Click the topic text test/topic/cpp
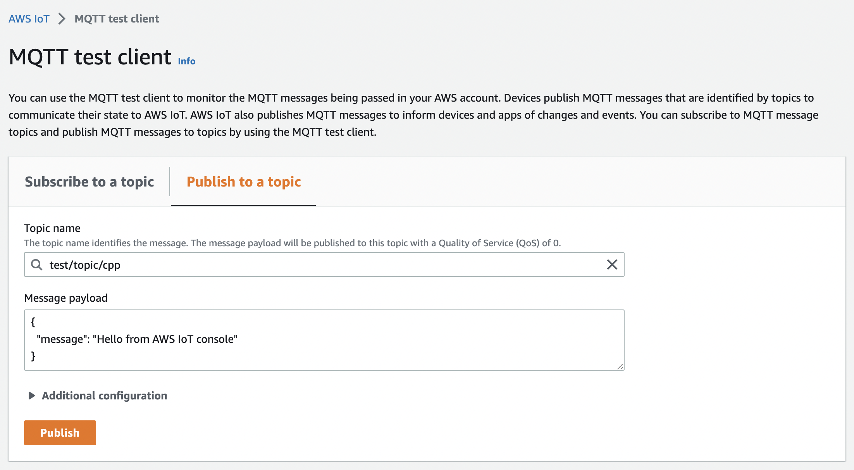This screenshot has height=470, width=854. point(85,265)
